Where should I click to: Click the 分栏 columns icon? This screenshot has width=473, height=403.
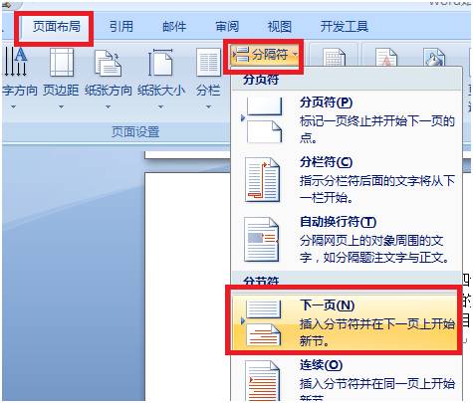[208, 62]
